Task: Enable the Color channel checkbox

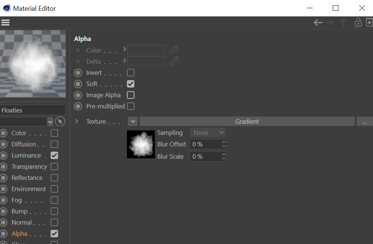Action: pyautogui.click(x=54, y=133)
